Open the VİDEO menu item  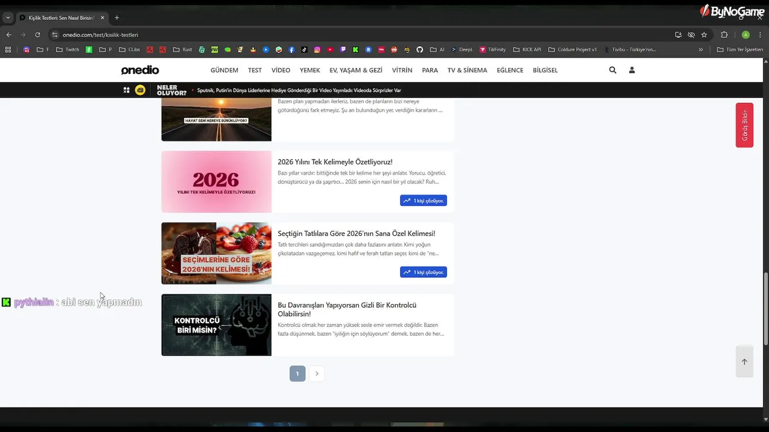[281, 70]
